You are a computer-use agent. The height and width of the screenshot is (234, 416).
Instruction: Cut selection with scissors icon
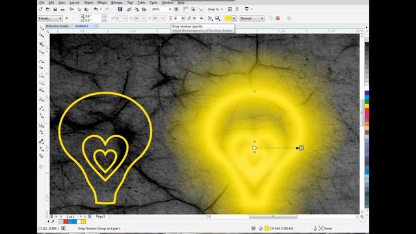point(71,9)
